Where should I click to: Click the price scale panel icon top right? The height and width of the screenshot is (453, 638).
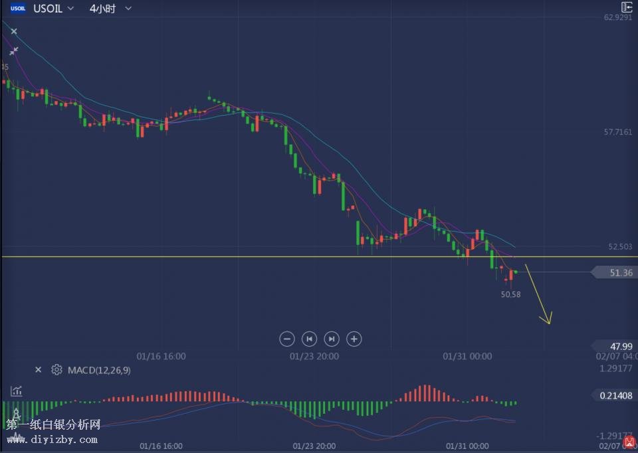[x=626, y=7]
